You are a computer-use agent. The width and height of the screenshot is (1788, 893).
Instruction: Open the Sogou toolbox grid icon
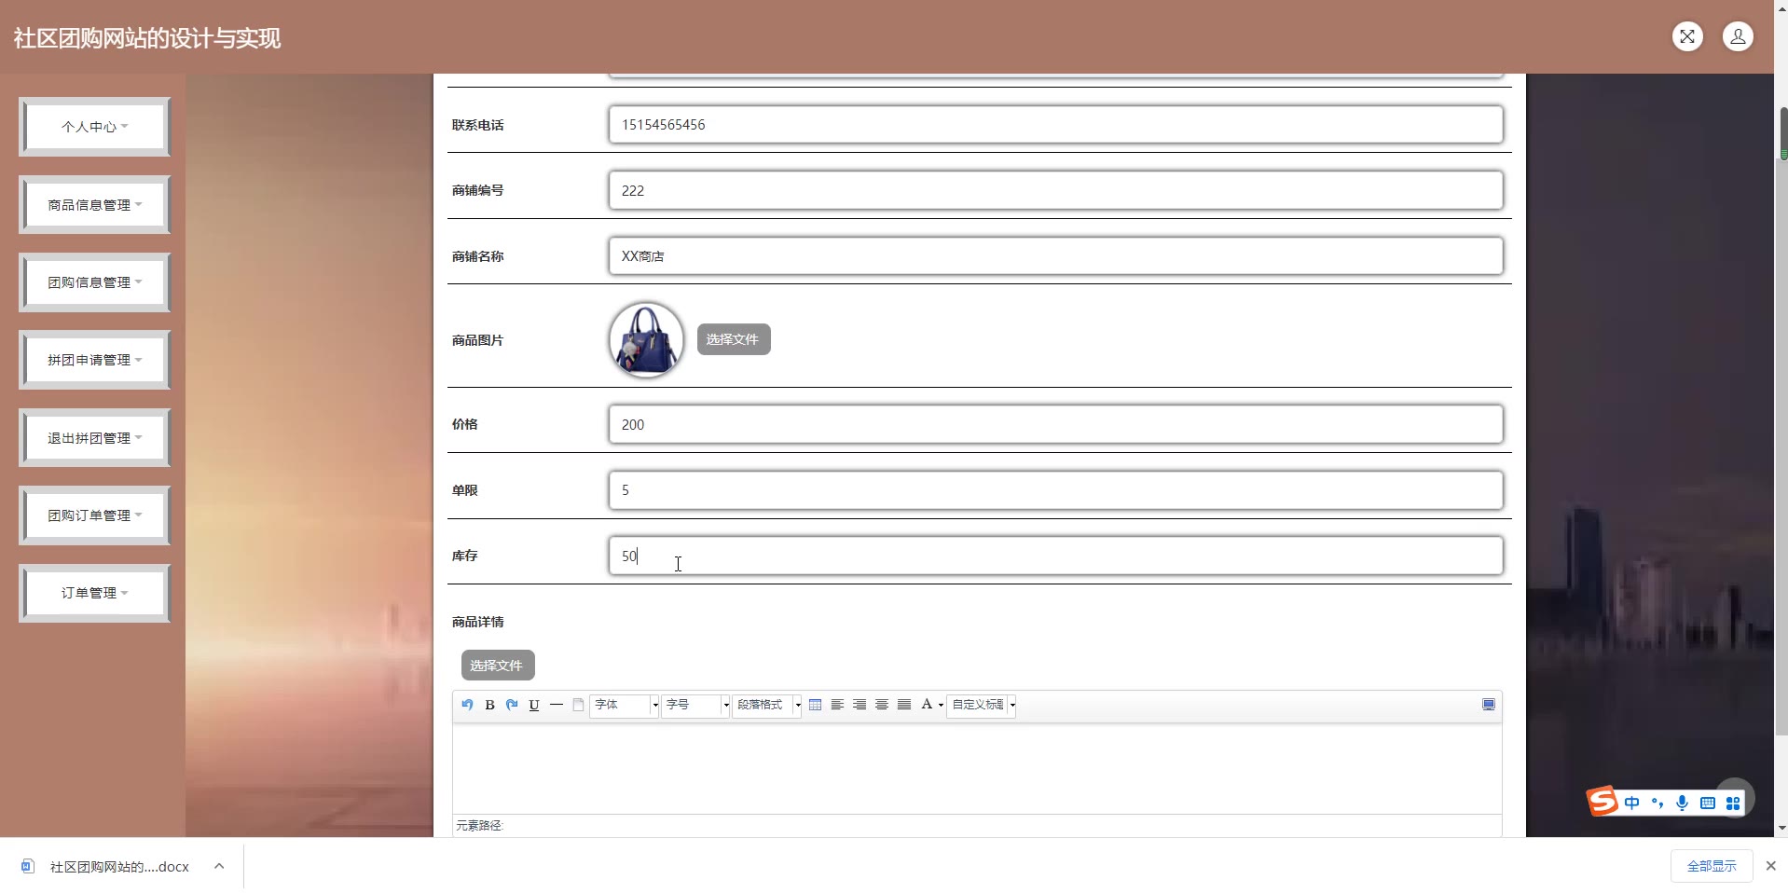click(1732, 803)
